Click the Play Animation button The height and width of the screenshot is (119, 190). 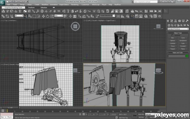pos(155,11)
